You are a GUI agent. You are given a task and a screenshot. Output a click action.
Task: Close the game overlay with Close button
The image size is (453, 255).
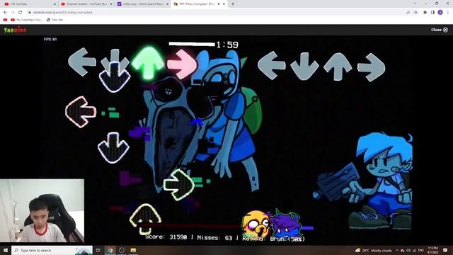pos(439,30)
